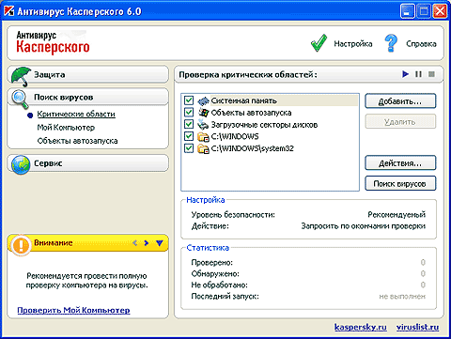This screenshot has height=339, width=451.
Task: Uncheck Системная память checkbox
Action: tap(189, 100)
